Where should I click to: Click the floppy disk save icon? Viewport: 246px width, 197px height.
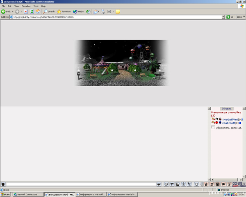click(178, 184)
